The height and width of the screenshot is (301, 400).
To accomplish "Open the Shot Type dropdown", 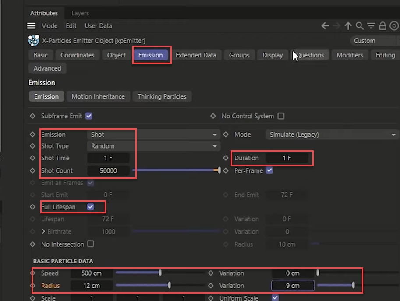I will (x=153, y=146).
